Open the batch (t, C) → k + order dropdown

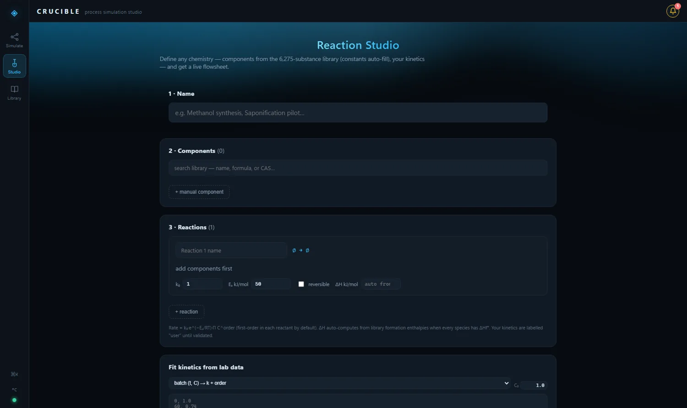coord(339,383)
